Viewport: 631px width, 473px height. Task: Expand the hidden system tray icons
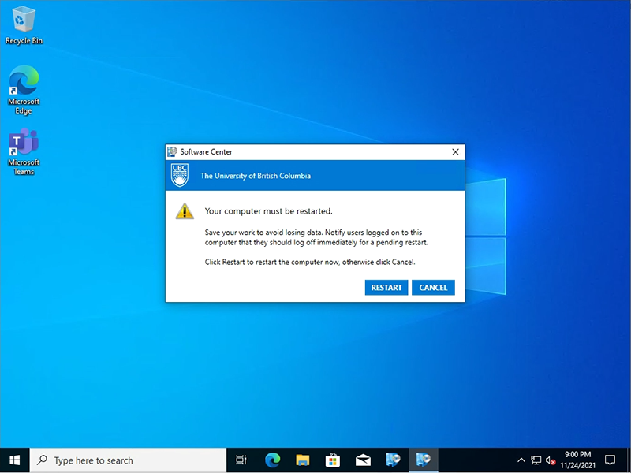[521, 460]
